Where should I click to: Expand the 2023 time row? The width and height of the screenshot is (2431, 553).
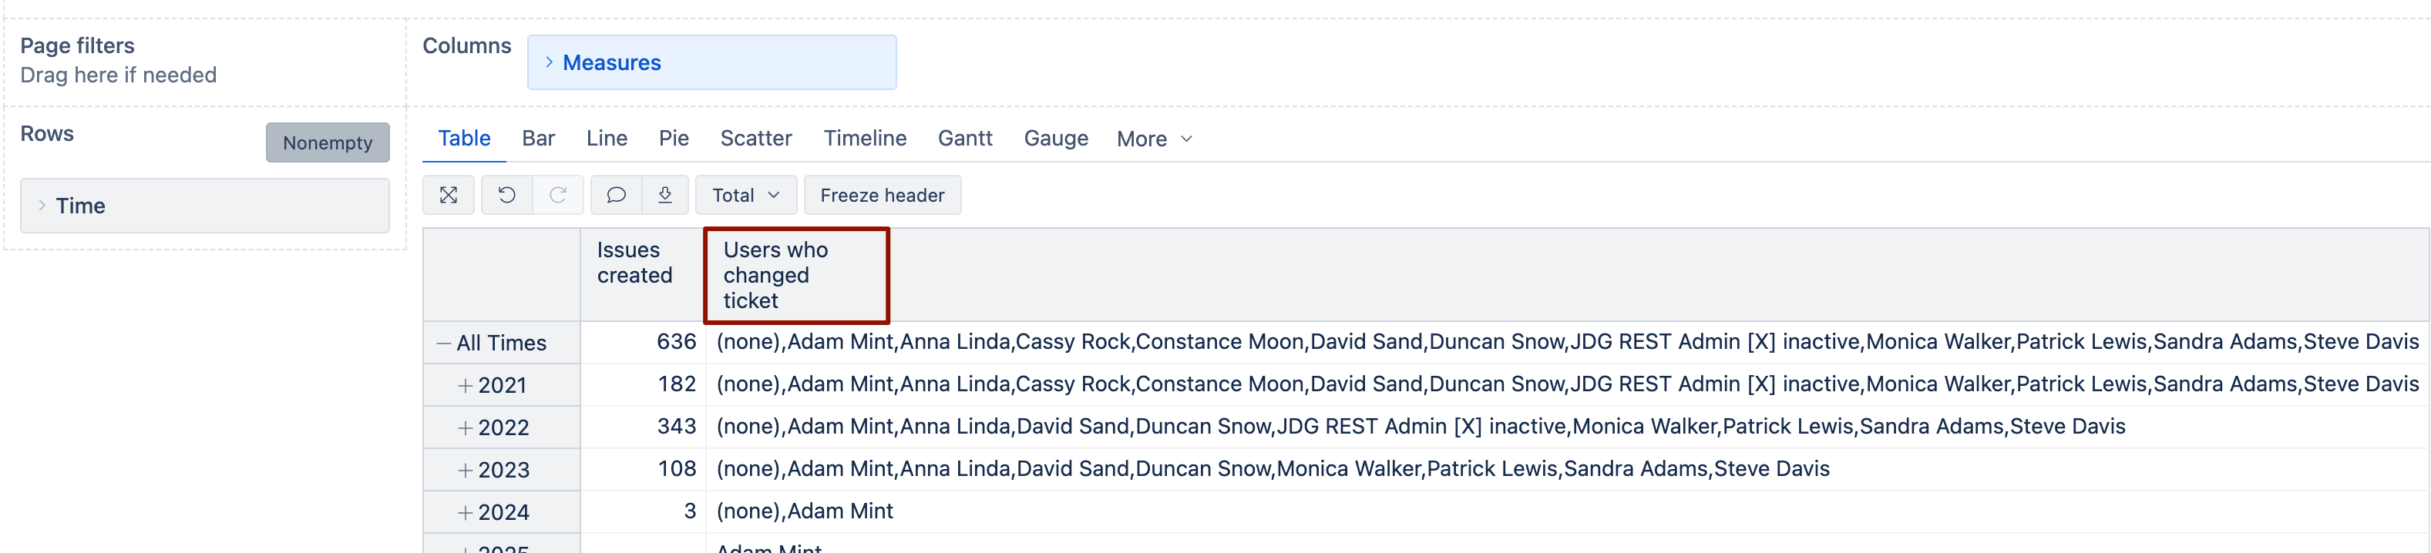coord(464,470)
